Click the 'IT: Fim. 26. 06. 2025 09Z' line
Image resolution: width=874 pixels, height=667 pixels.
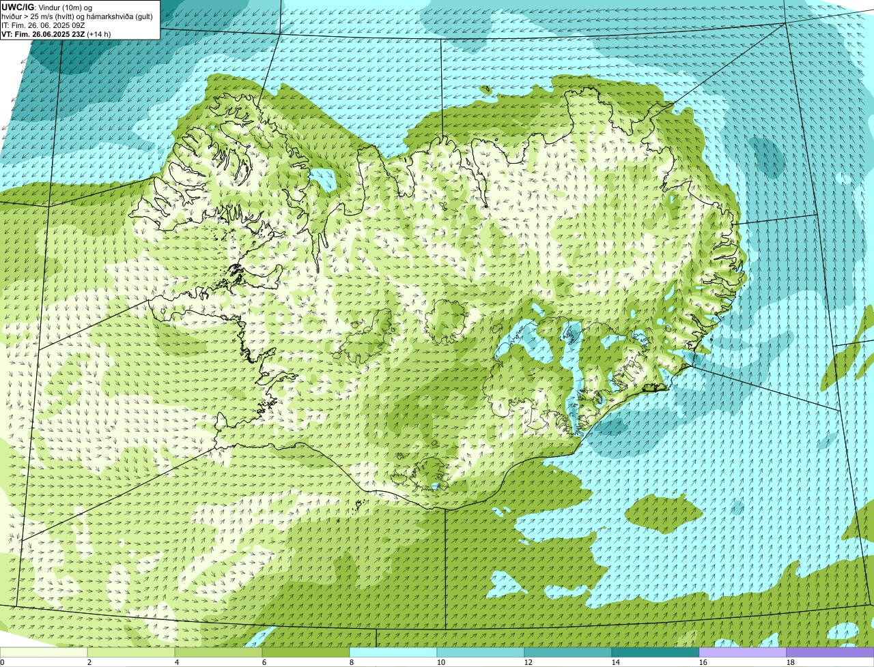[44, 25]
